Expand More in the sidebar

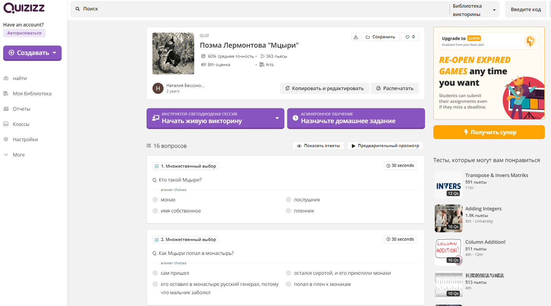coord(18,155)
